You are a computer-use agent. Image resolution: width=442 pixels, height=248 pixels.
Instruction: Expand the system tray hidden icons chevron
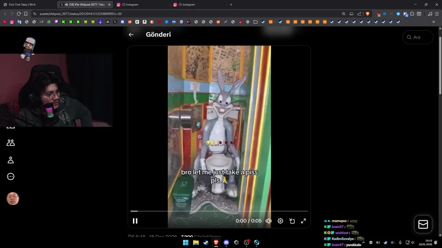363,242
